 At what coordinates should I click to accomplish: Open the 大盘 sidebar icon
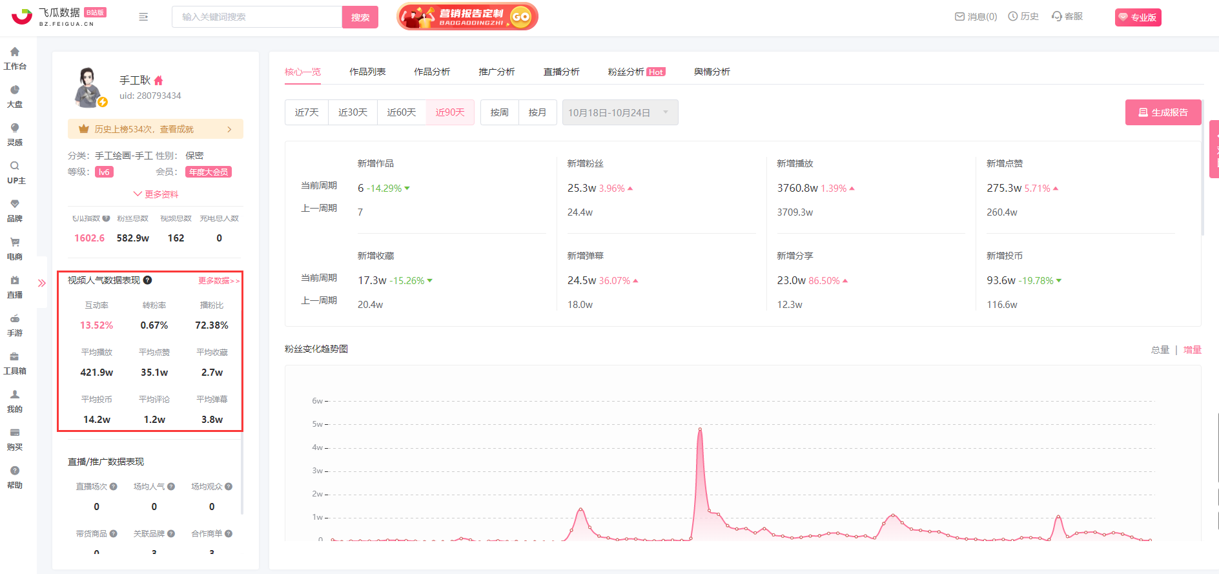[15, 90]
